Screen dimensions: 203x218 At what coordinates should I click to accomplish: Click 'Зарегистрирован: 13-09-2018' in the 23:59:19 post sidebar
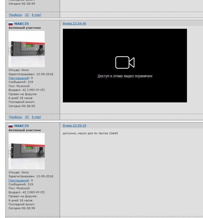click(31, 177)
